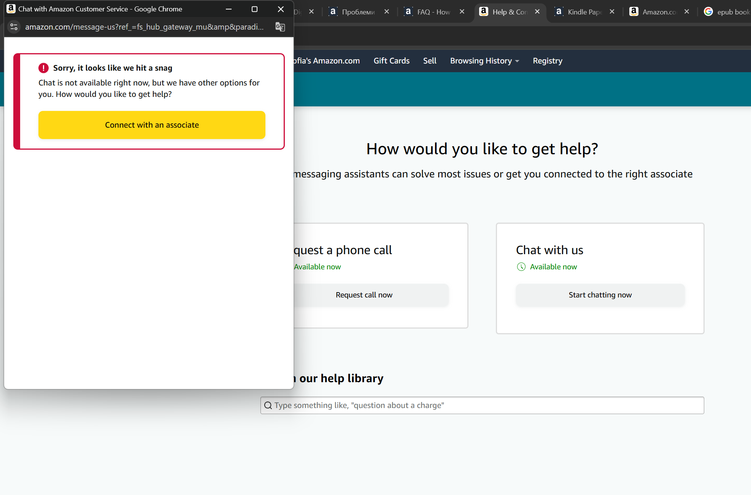Screen dimensions: 751x495
Task: Click Start chatting now button
Action: pyautogui.click(x=600, y=295)
